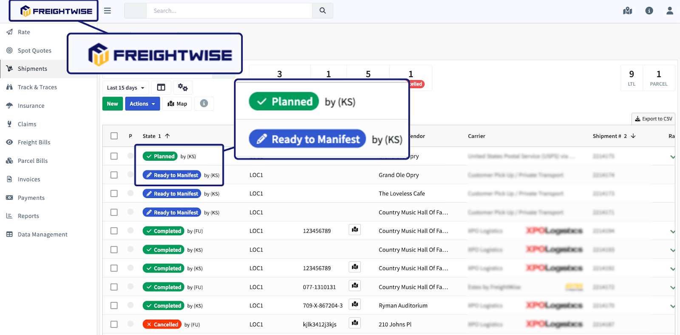Open the info icon in top bar
680x335 pixels.
coord(649,11)
